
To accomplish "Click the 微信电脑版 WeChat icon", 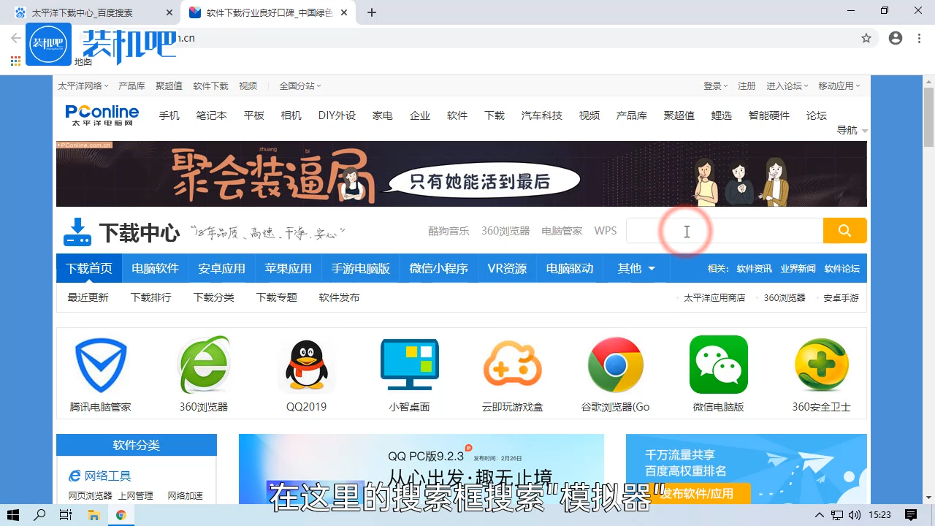I will (718, 365).
